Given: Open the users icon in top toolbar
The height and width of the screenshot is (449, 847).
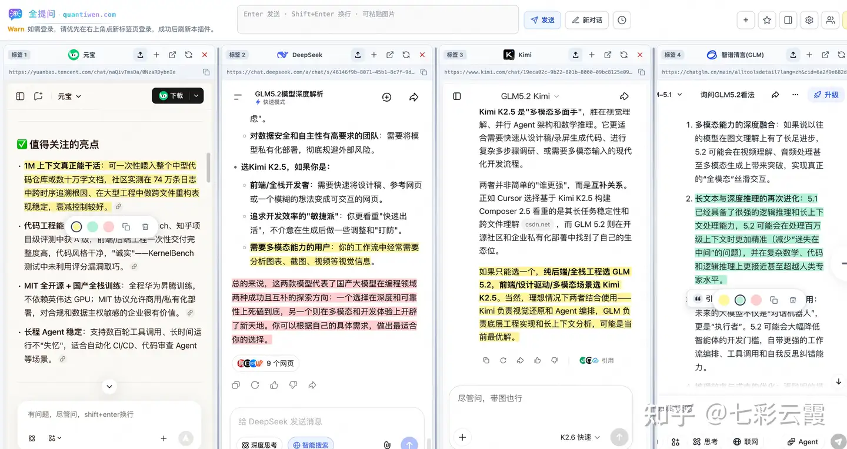Looking at the screenshot, I should point(830,20).
